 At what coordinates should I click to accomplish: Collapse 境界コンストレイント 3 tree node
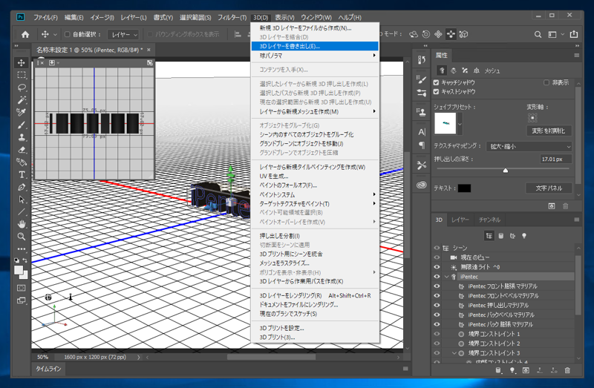click(454, 353)
